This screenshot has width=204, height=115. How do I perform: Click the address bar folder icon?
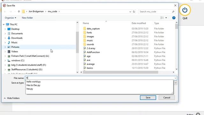pos(23,11)
